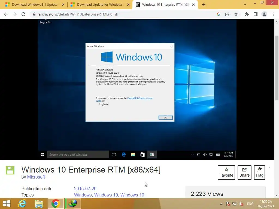Open the Windows topic link
The height and width of the screenshot is (209, 279).
click(x=83, y=195)
